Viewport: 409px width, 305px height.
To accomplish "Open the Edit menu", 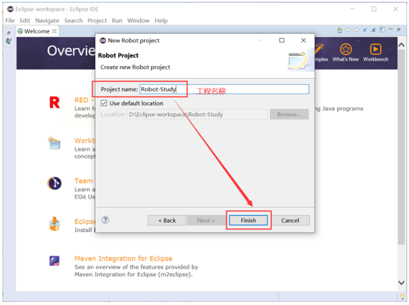I will [25, 20].
